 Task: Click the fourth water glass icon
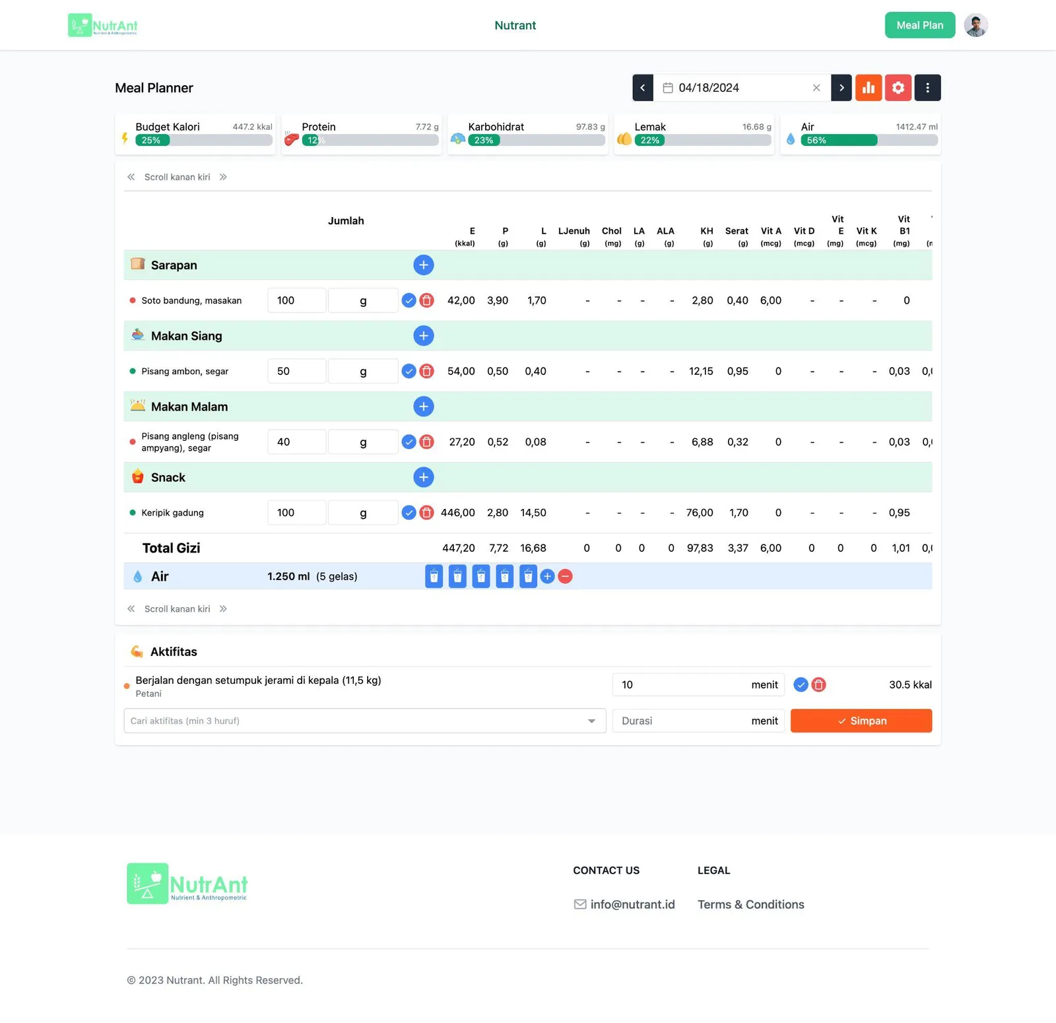505,576
